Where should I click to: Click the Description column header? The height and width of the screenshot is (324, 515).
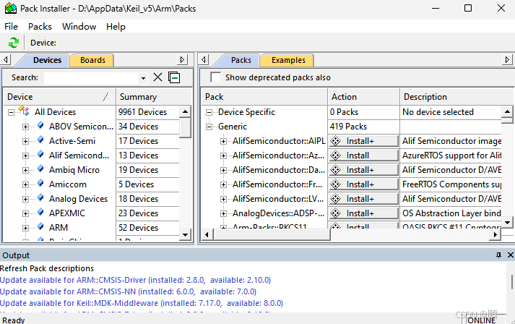pyautogui.click(x=456, y=97)
